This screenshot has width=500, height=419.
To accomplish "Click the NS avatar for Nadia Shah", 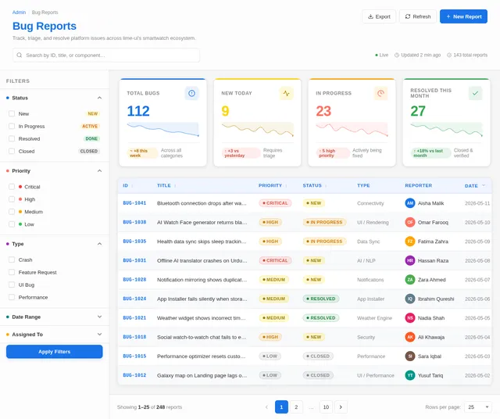I will pyautogui.click(x=410, y=318).
